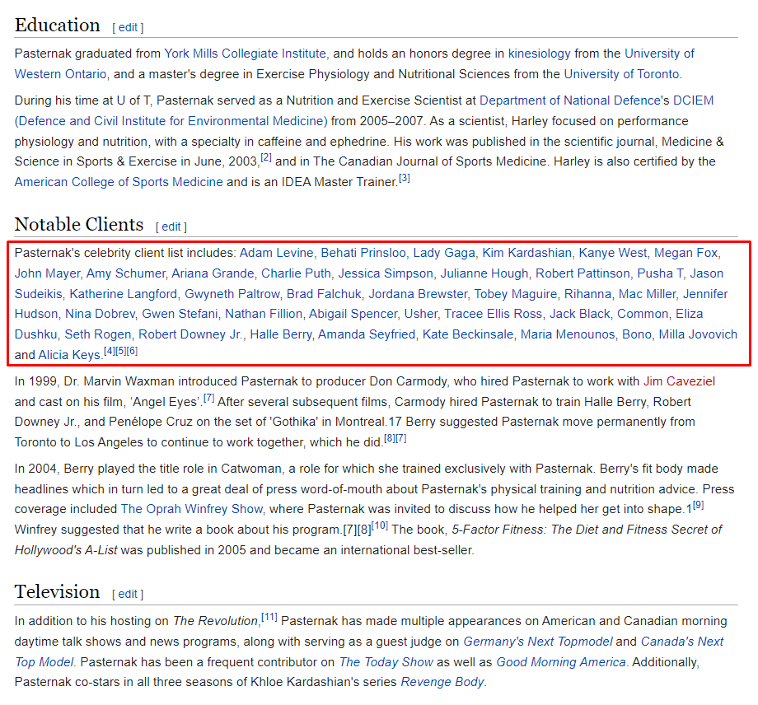Jump to citation [2] after June, 2003
758x705 pixels.
[x=266, y=157]
